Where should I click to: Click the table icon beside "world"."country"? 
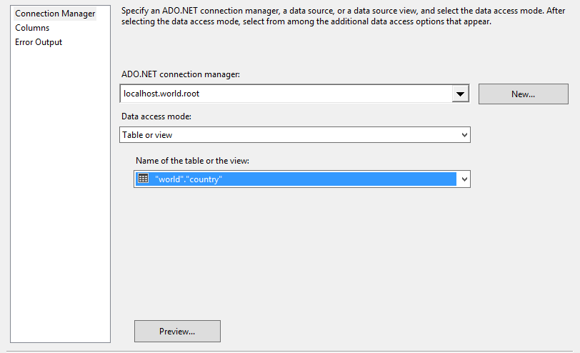click(143, 179)
